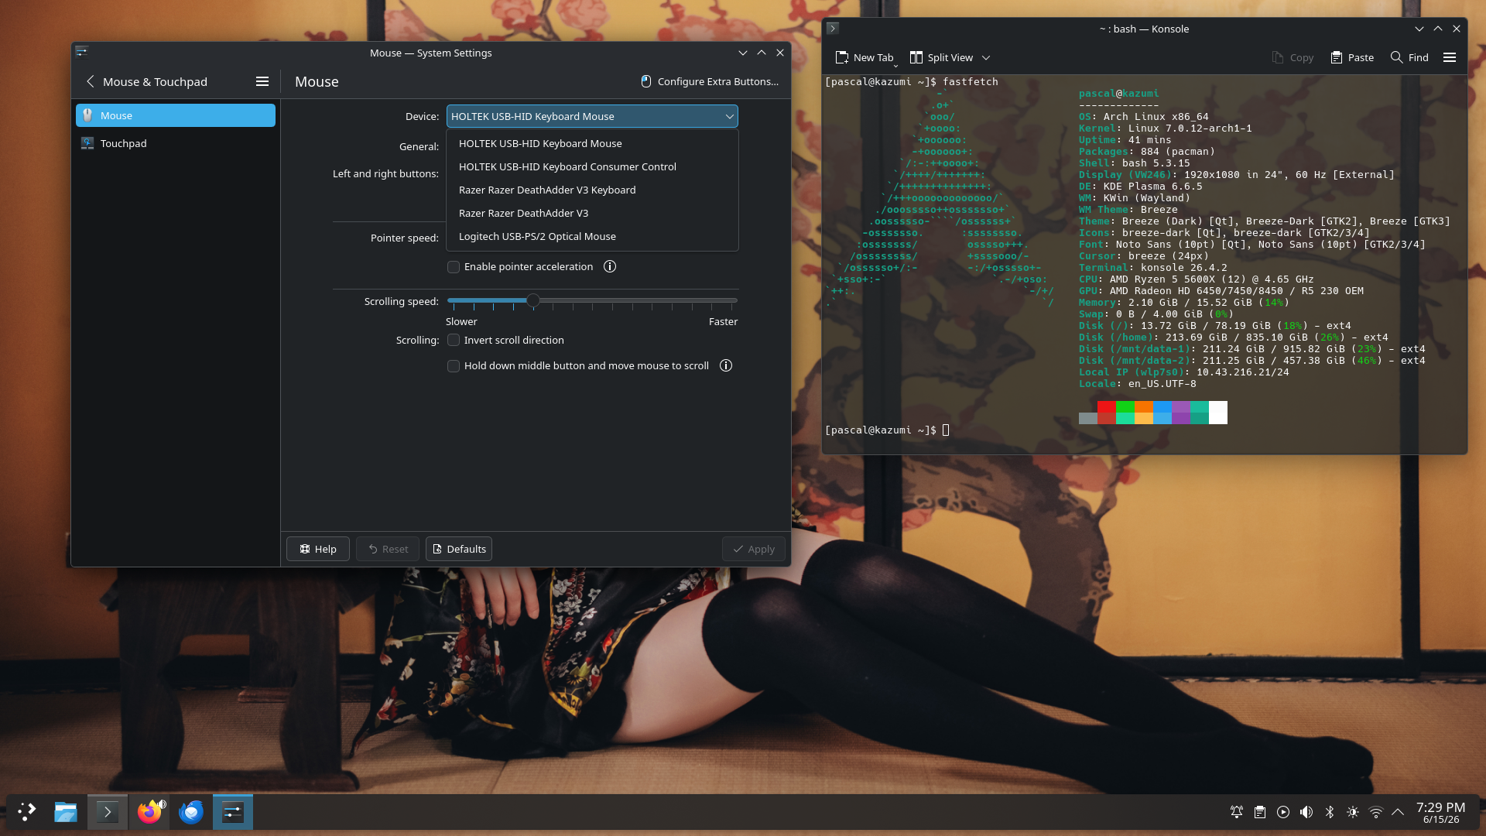This screenshot has height=836, width=1486.
Task: Toggle Invert scroll direction
Action: tap(454, 340)
